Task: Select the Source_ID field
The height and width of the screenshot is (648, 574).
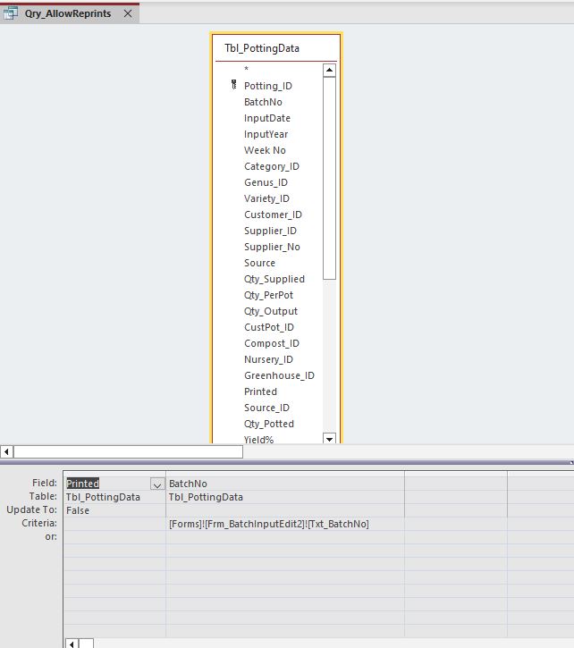Action: click(266, 408)
